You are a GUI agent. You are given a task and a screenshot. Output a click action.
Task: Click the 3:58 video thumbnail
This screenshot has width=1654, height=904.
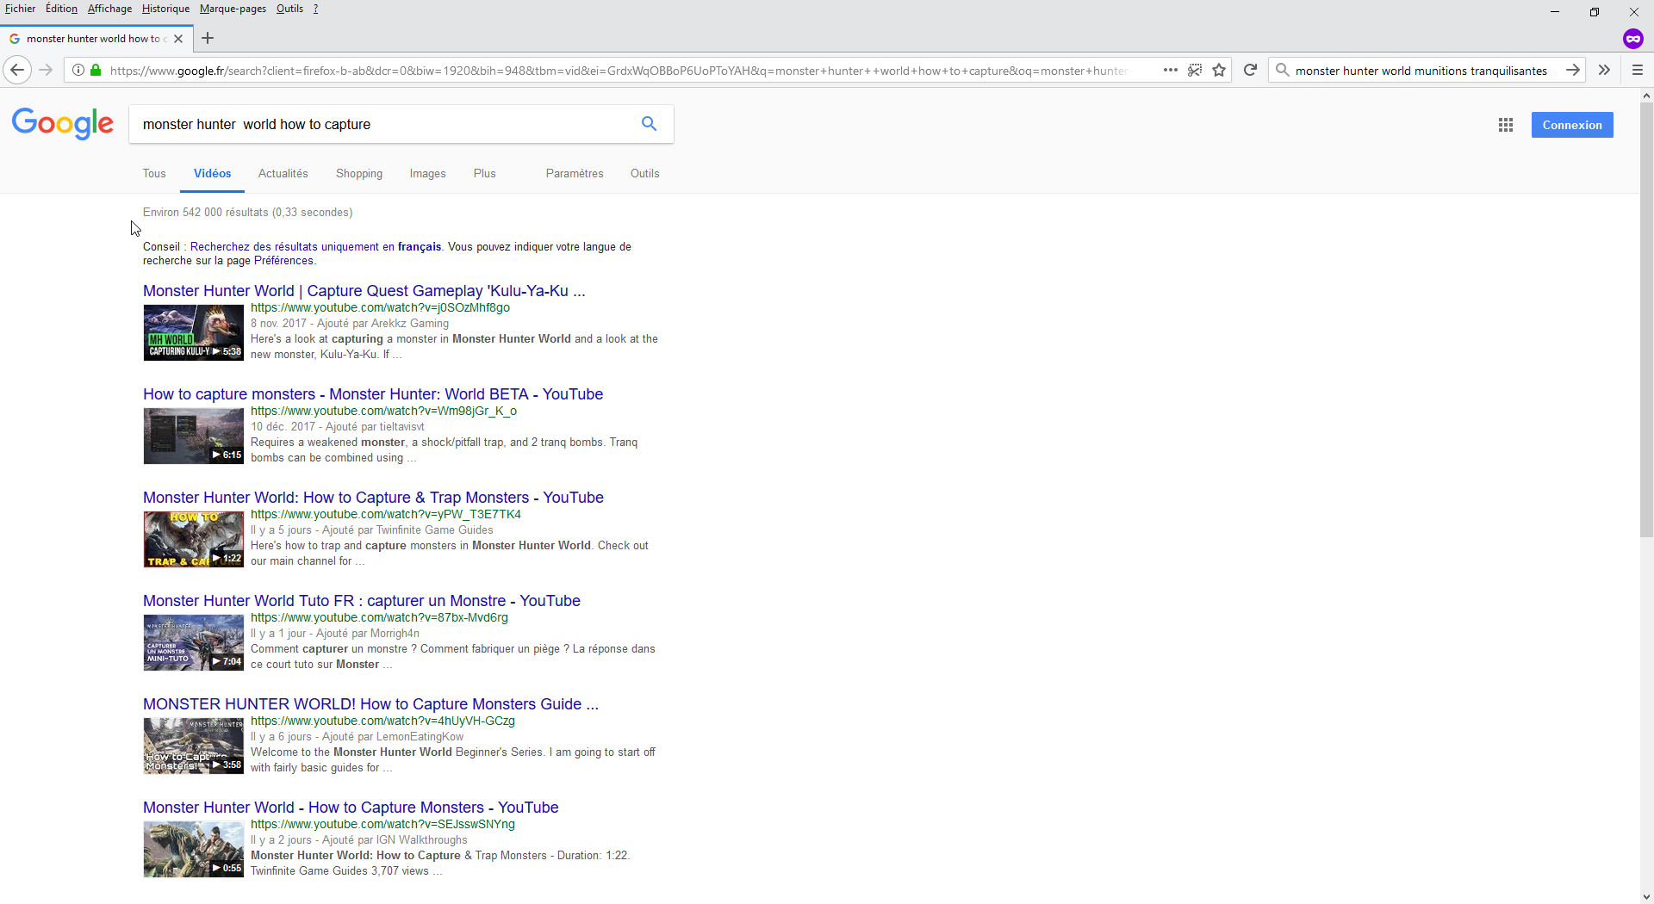[194, 746]
